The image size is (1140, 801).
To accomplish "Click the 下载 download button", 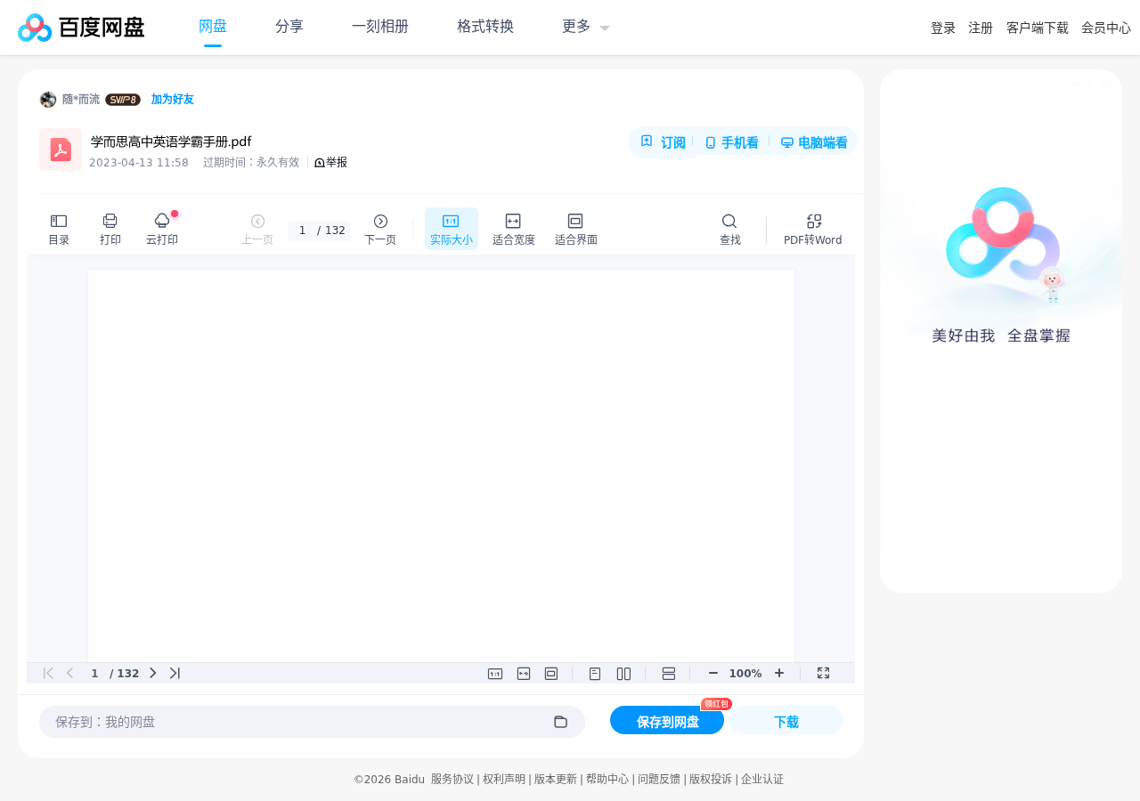I will click(x=786, y=721).
